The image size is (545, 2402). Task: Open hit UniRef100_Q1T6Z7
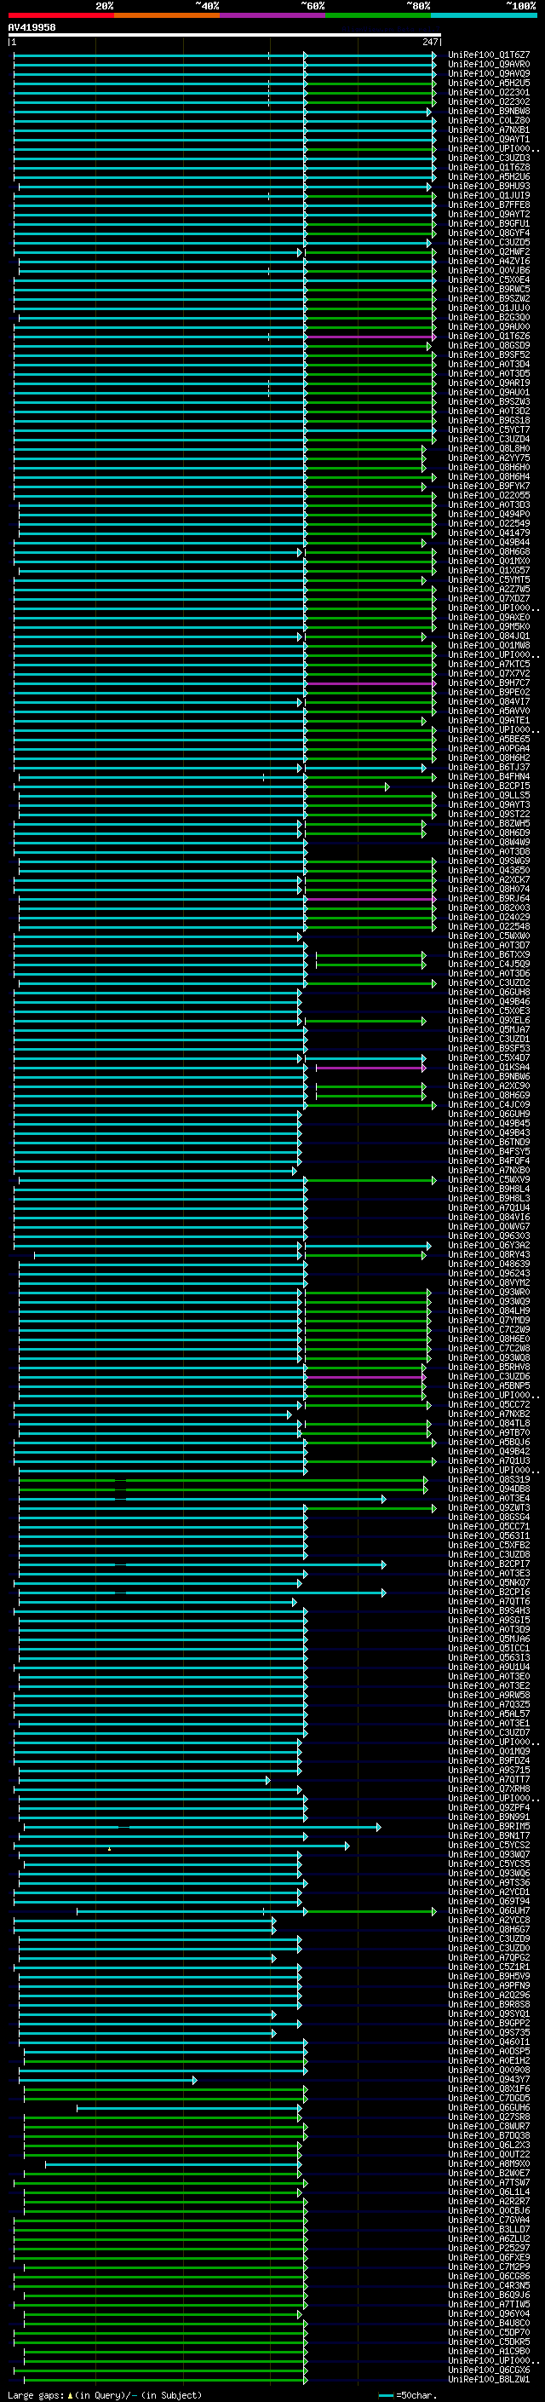click(x=488, y=55)
